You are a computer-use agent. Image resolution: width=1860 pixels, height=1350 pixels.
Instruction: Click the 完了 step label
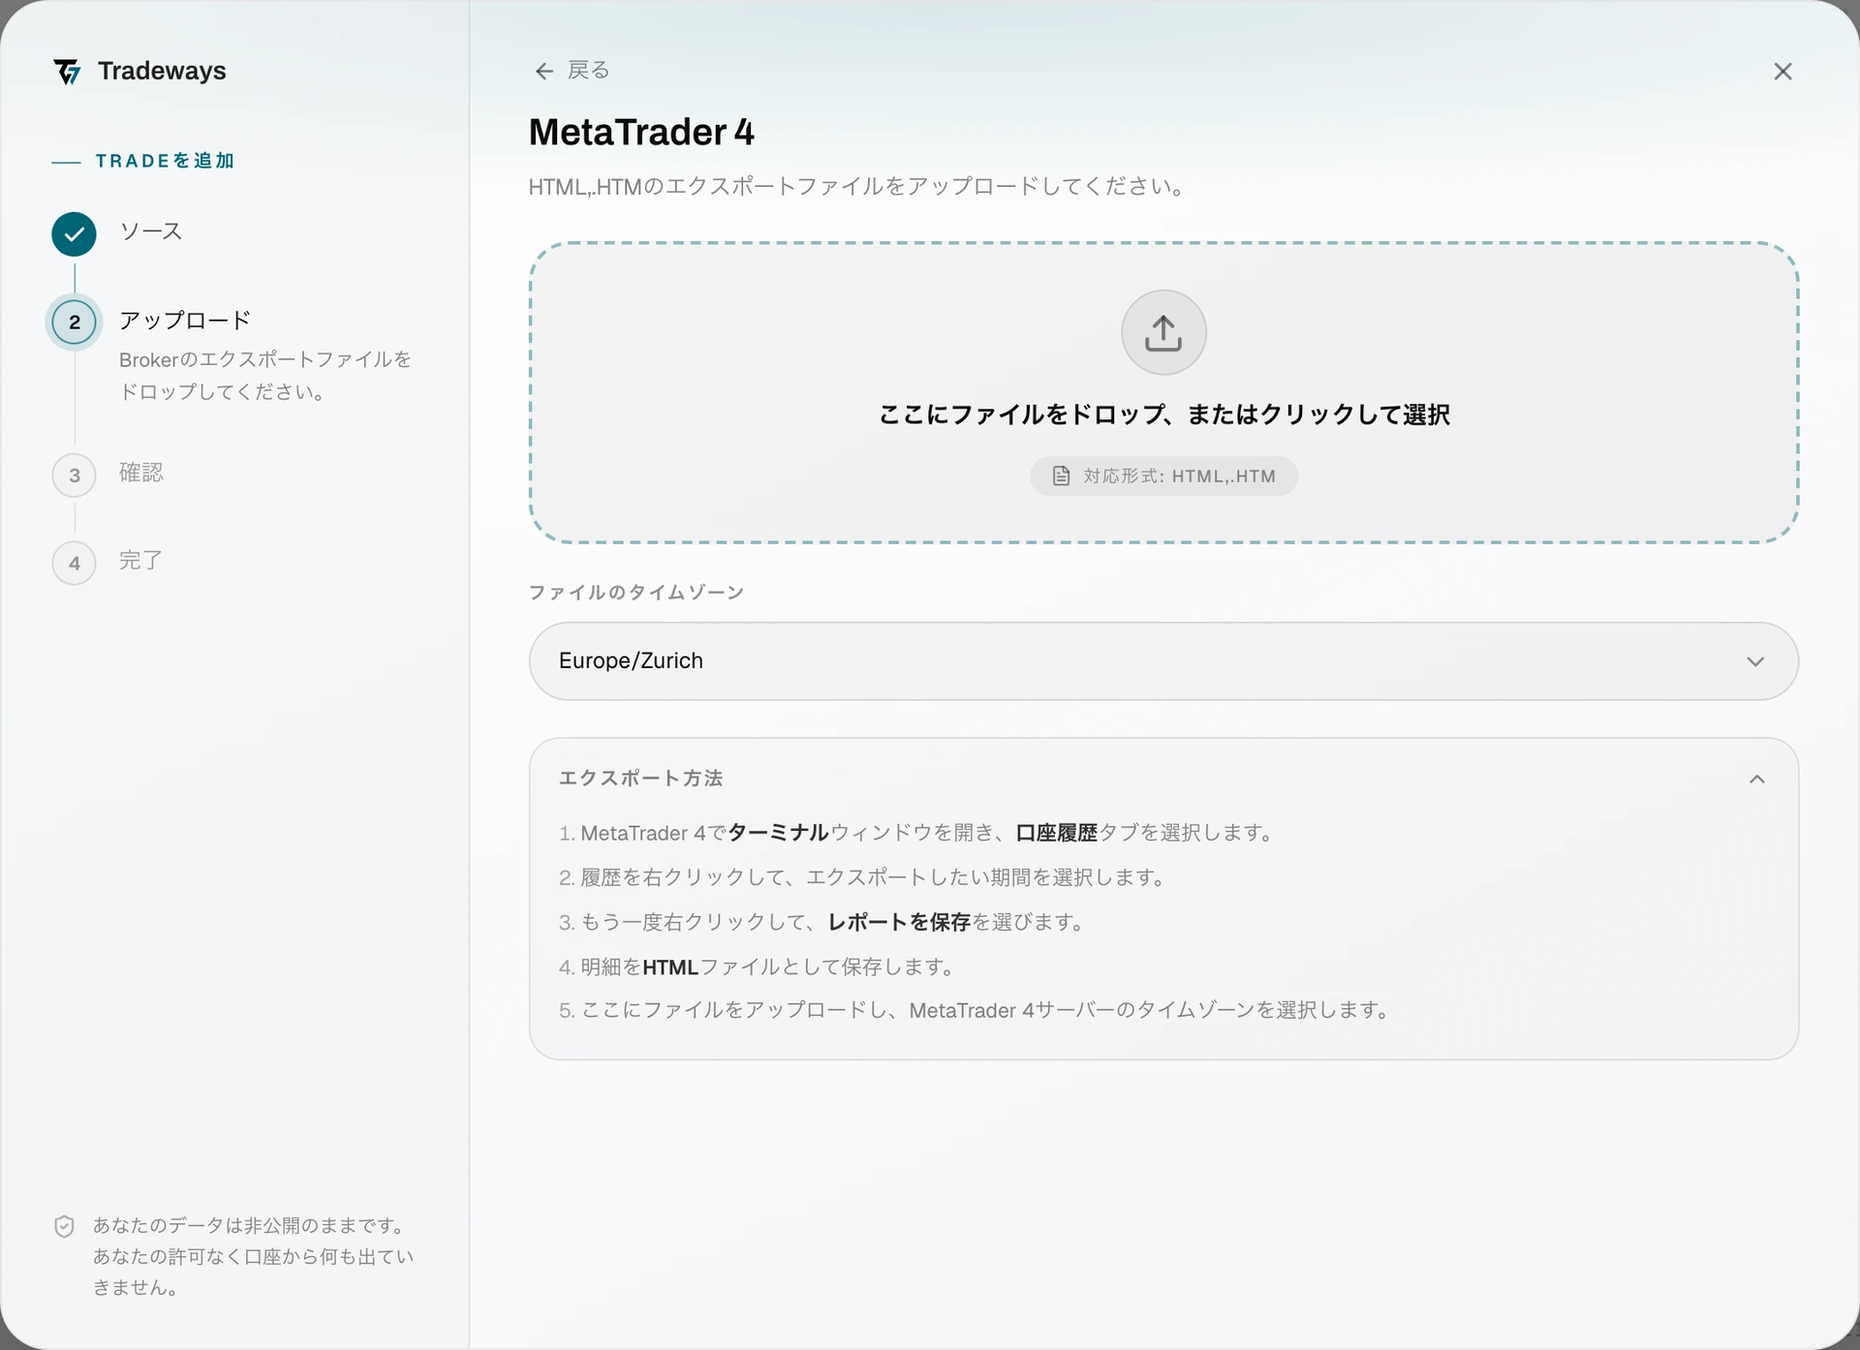pyautogui.click(x=140, y=561)
